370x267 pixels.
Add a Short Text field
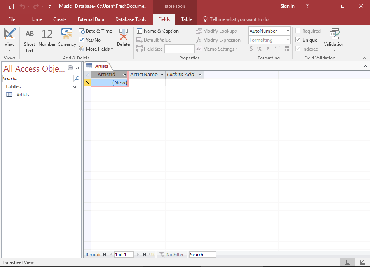click(29, 40)
